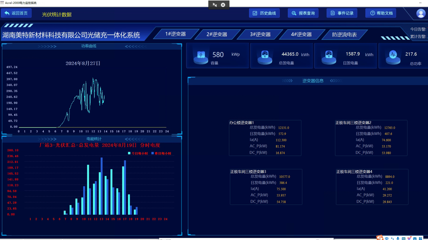
Task: Click the 正极车间三楼逆变器3 card title
Action: click(x=248, y=172)
